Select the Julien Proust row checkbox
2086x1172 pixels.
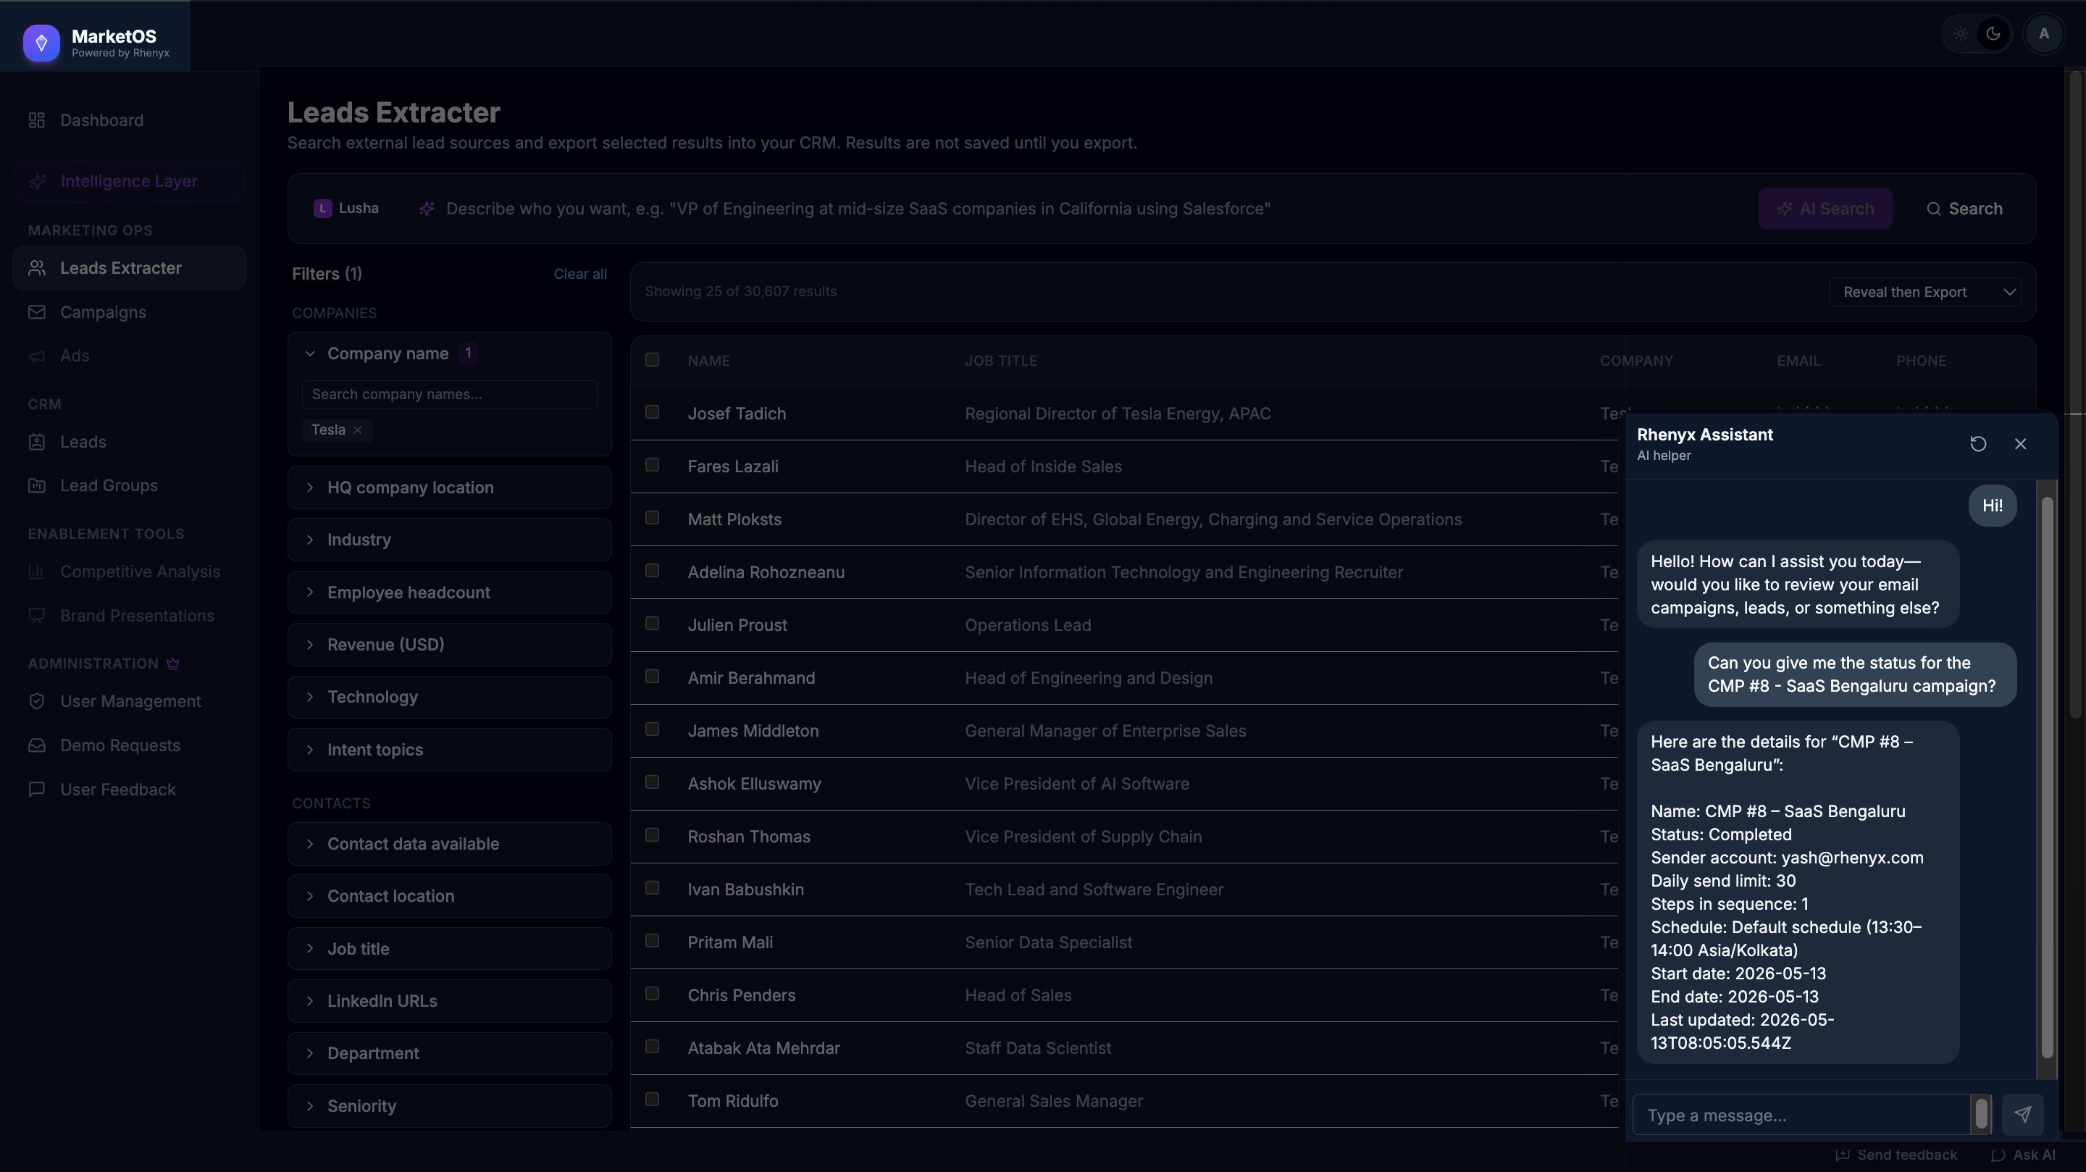(x=652, y=624)
